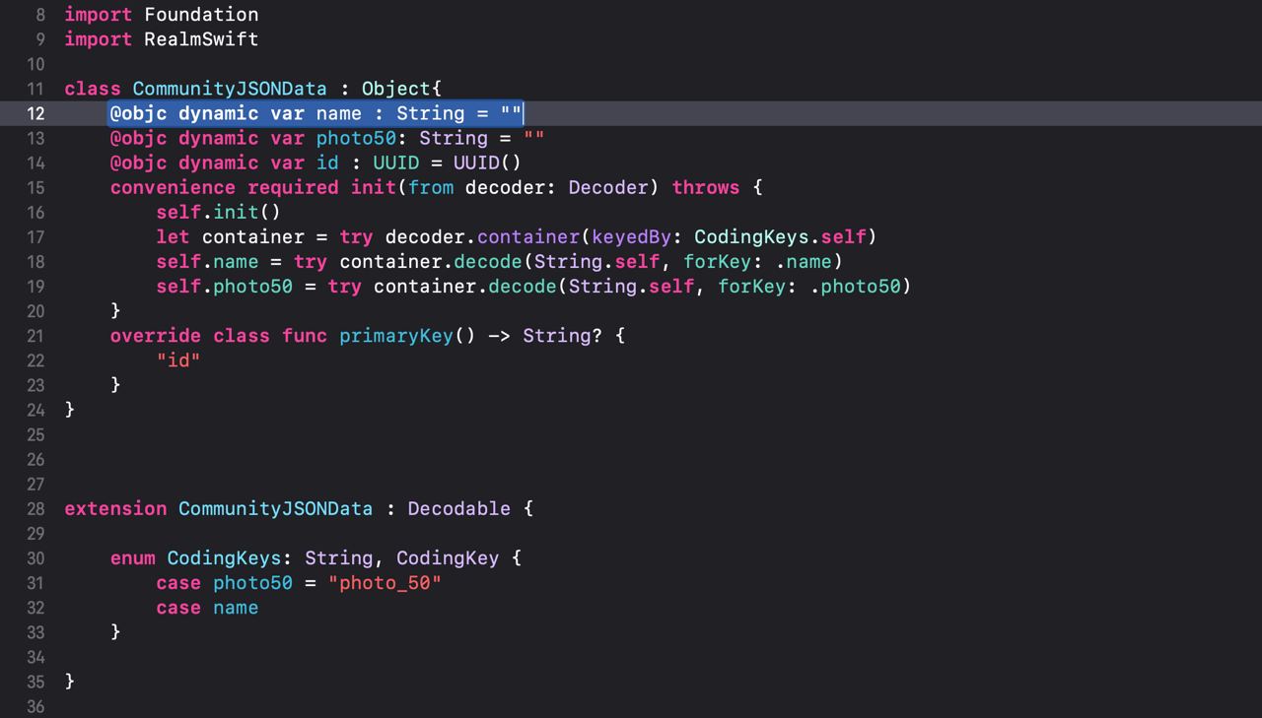Click the "convenience" keyword on line 15

tap(173, 187)
